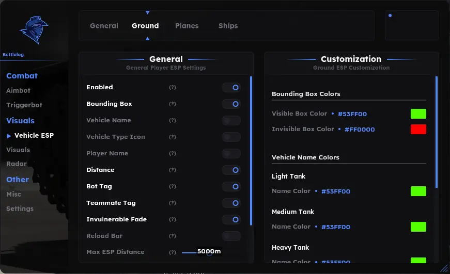
Task: Go to Radar in the sidebar
Action: tap(17, 164)
